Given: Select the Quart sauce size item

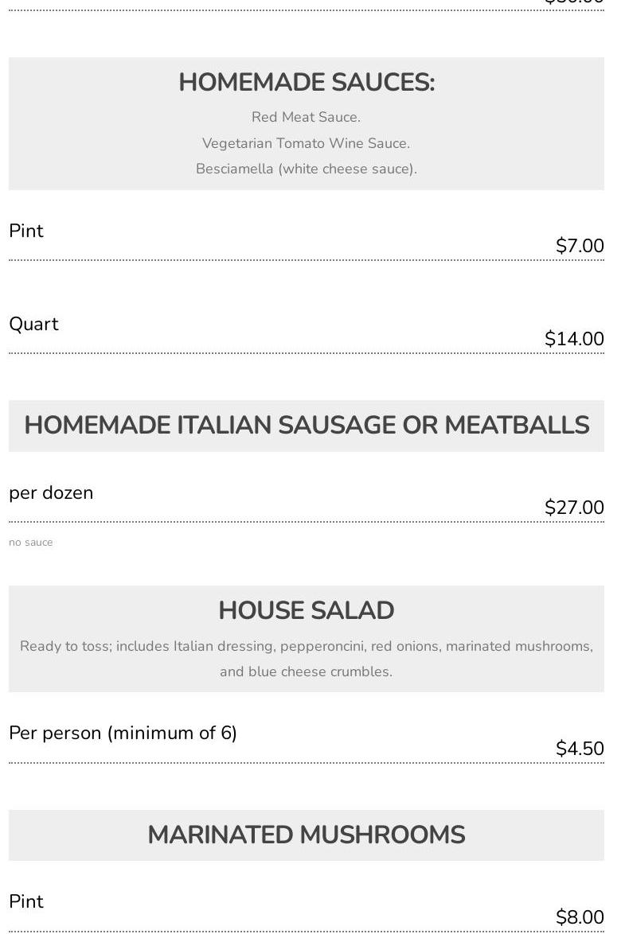Looking at the screenshot, I should point(33,324).
